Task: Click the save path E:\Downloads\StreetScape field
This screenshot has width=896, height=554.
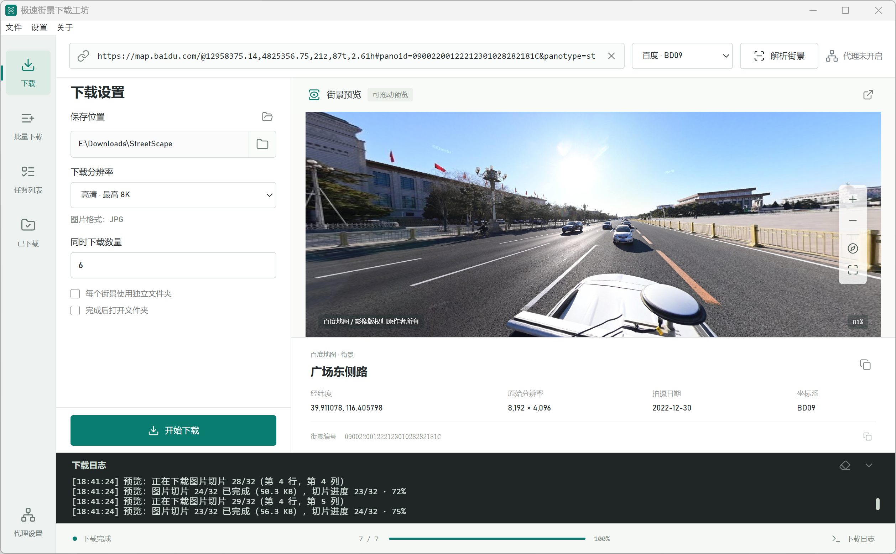Action: click(160, 144)
